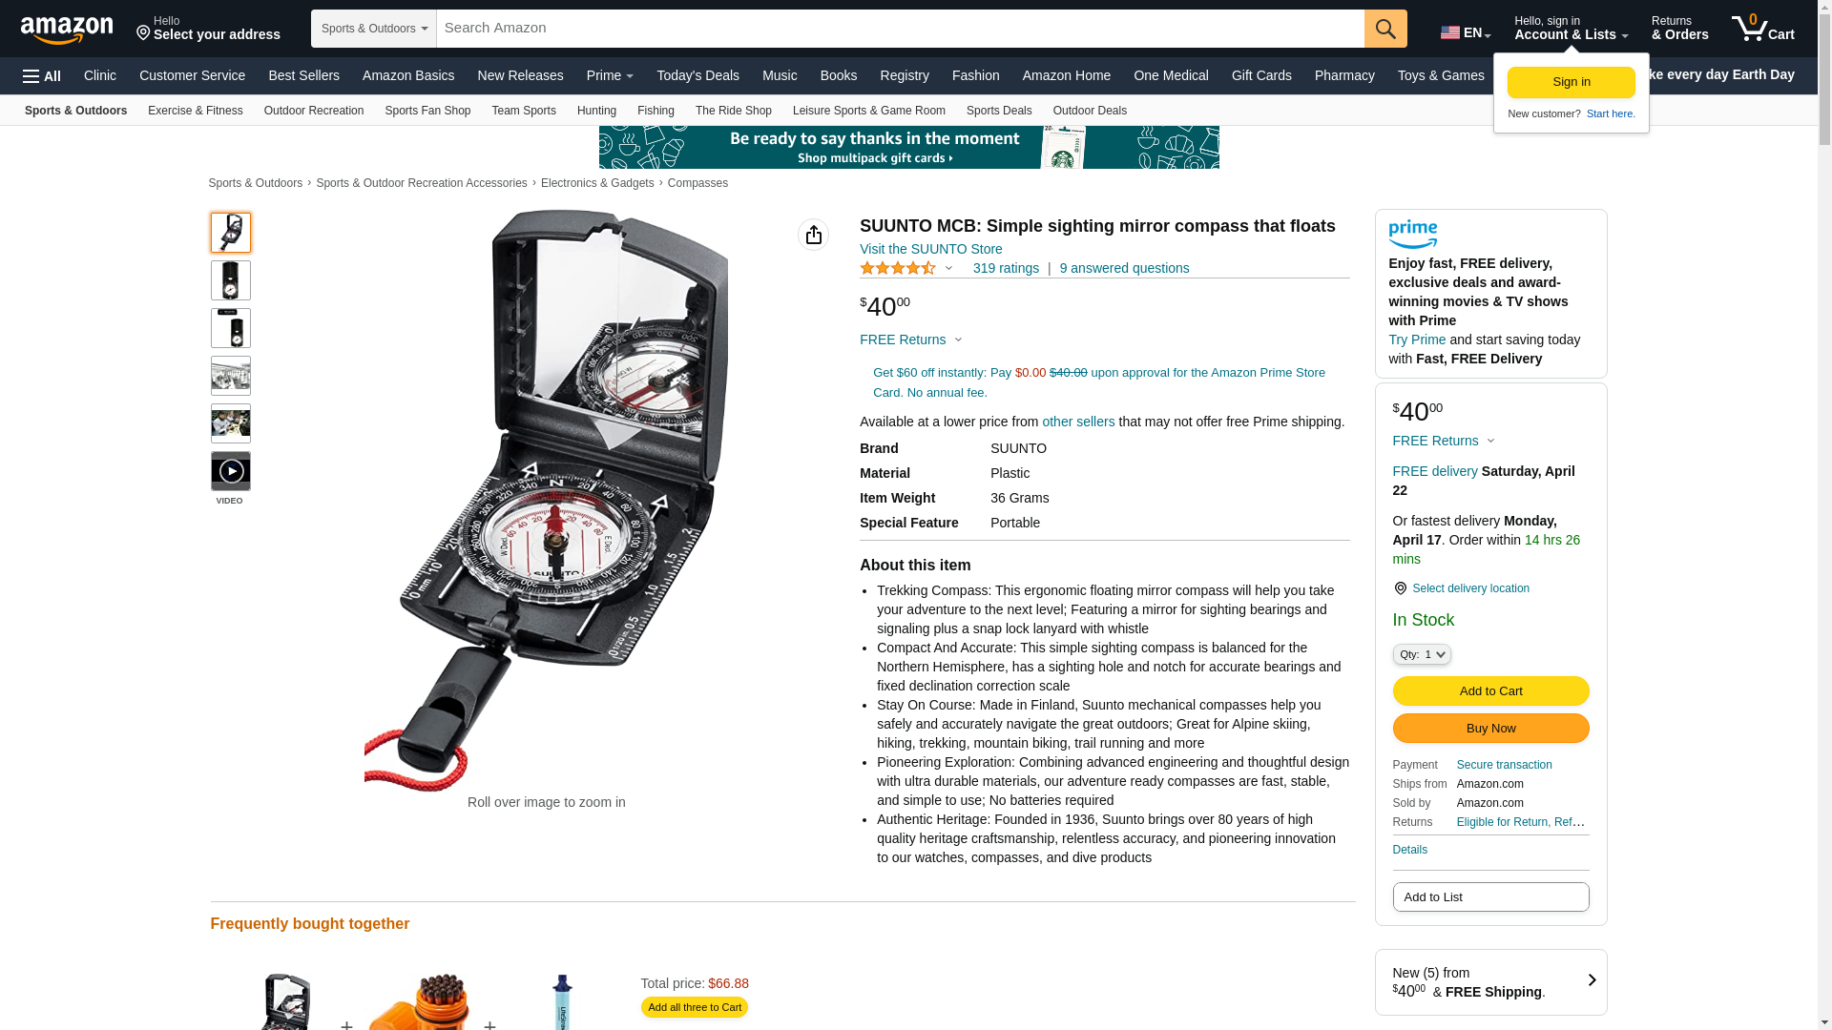
Task: Go to Sports Fan Shop tab
Action: [427, 111]
